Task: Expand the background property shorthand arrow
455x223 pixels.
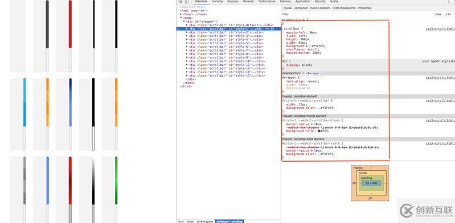Action: tap(307, 46)
